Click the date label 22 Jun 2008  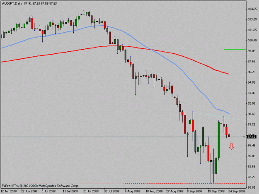pos(29,192)
